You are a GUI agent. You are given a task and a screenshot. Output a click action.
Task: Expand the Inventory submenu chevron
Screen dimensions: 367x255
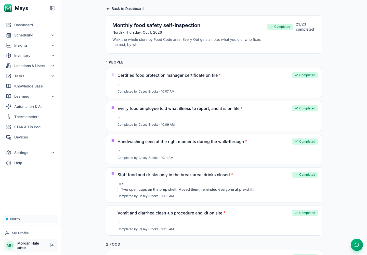click(x=53, y=56)
